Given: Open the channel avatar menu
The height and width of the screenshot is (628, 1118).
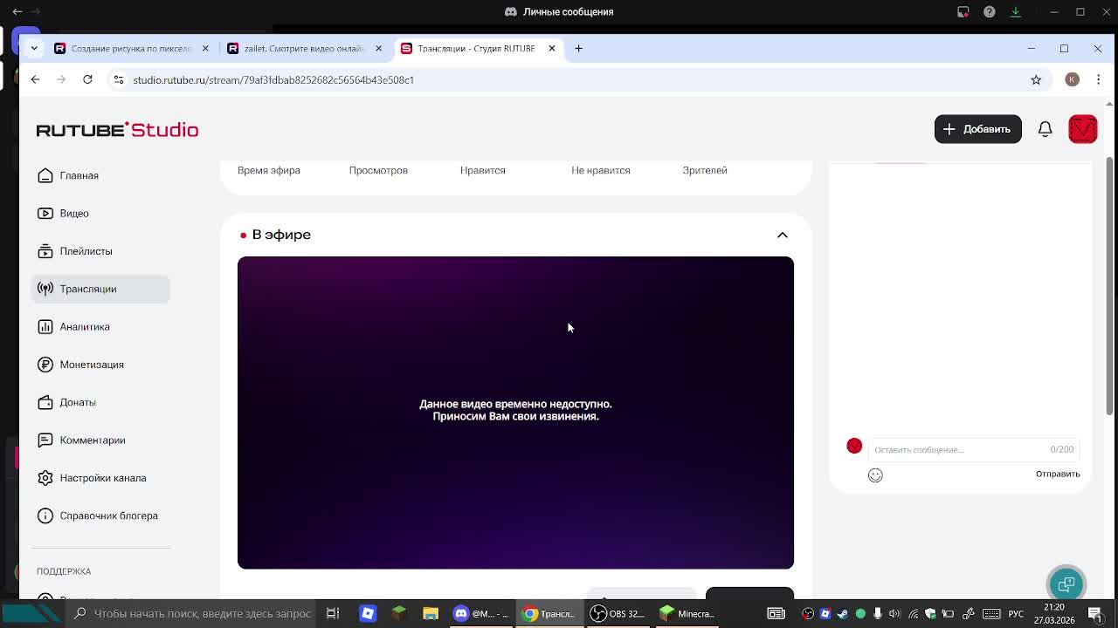Looking at the screenshot, I should pos(1082,129).
